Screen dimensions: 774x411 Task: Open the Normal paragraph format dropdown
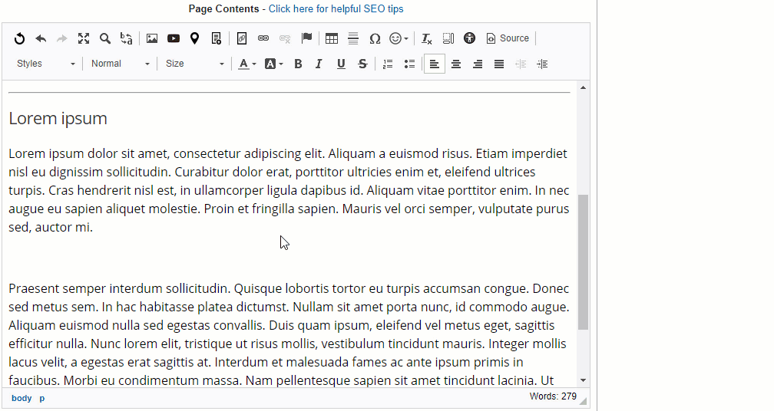pos(120,64)
